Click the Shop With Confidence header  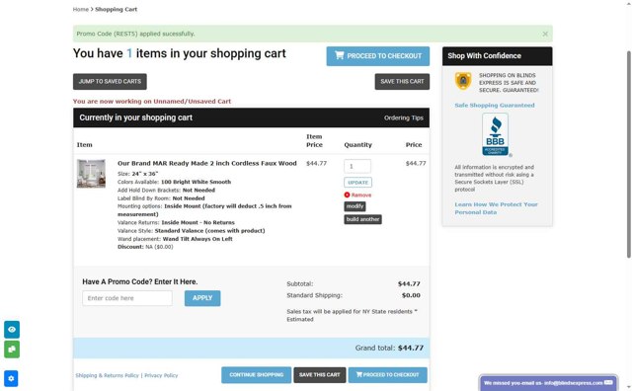497,56
